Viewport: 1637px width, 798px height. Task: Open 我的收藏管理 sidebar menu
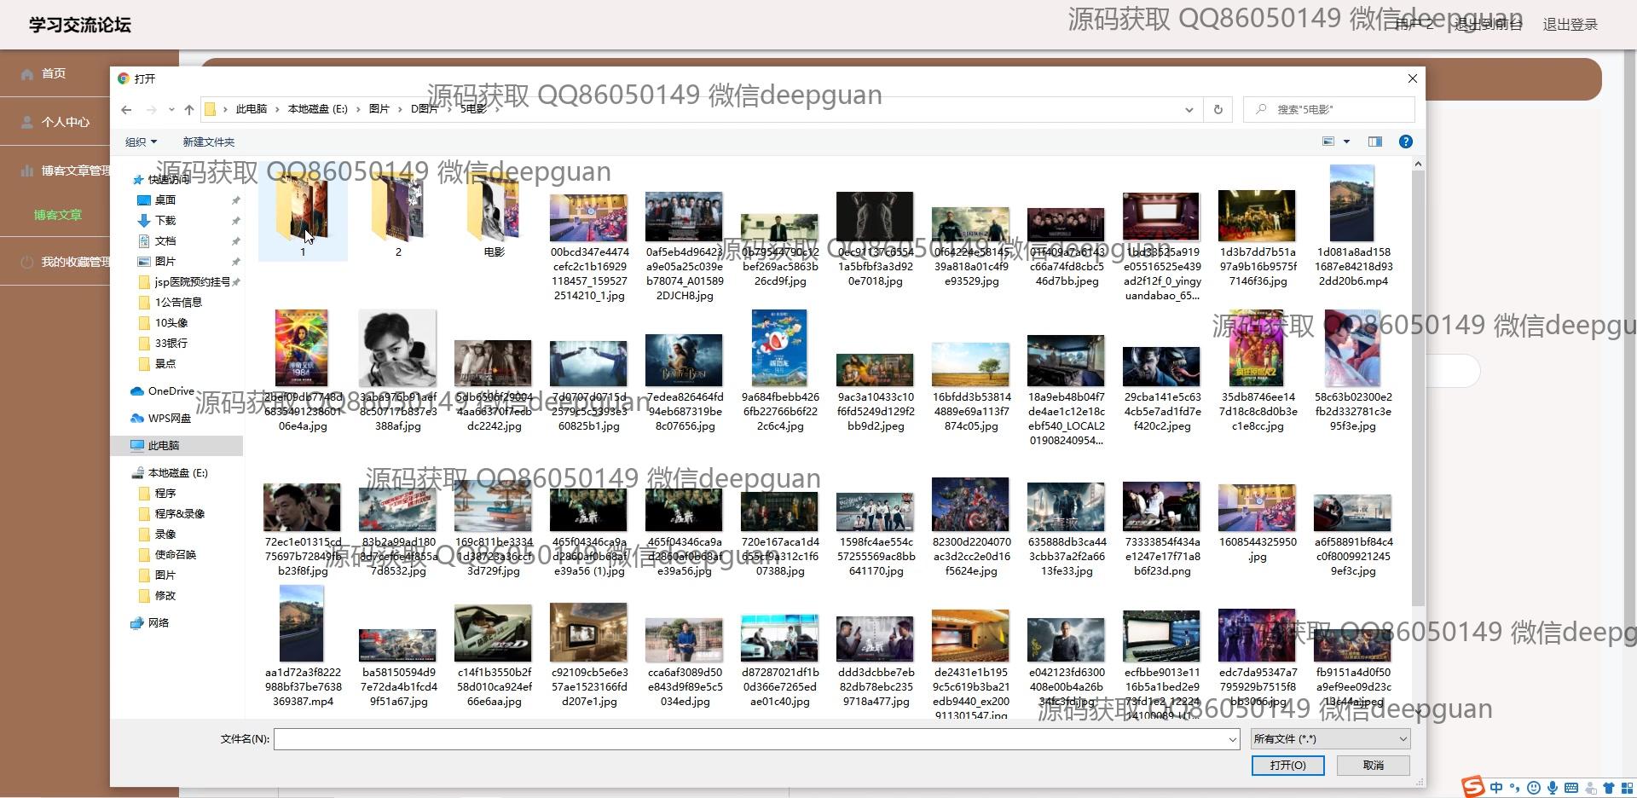75,262
